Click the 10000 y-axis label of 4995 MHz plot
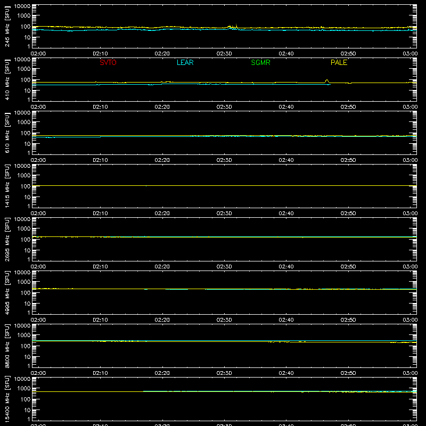Screen dimensions: 426x426 coord(22,273)
